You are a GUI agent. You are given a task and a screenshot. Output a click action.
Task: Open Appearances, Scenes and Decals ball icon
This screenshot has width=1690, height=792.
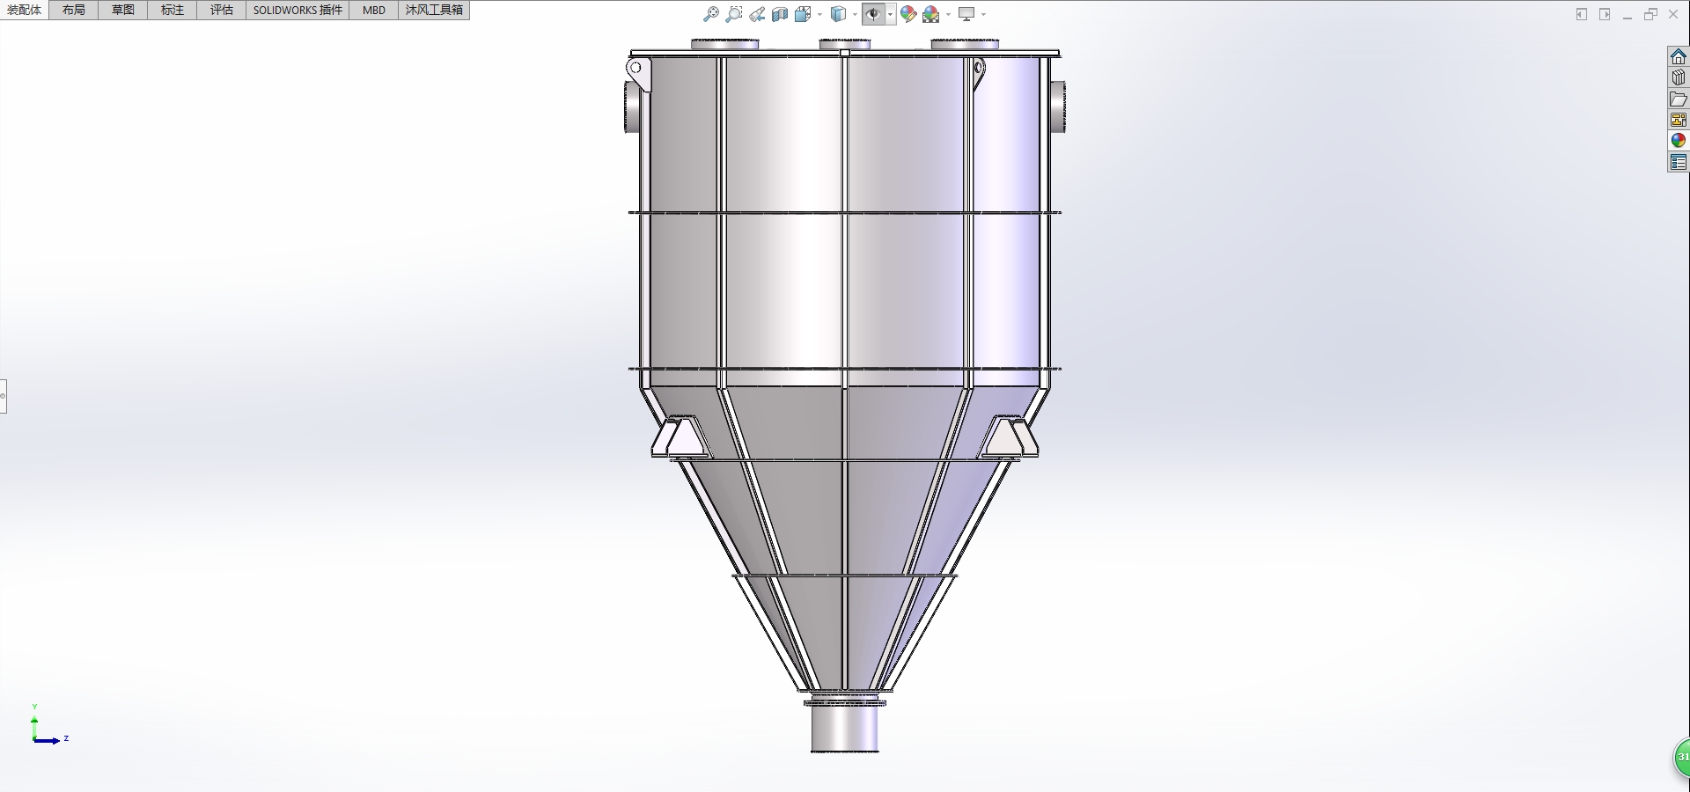pos(1679,141)
